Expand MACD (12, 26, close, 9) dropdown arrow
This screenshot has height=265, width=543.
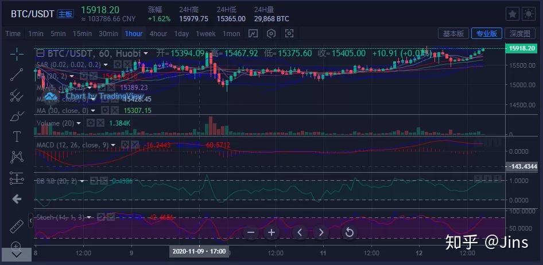point(113,145)
